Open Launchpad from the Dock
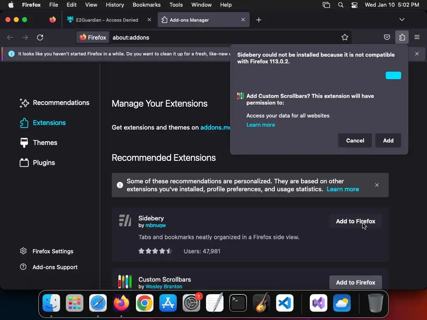427x320 pixels. coord(74,303)
